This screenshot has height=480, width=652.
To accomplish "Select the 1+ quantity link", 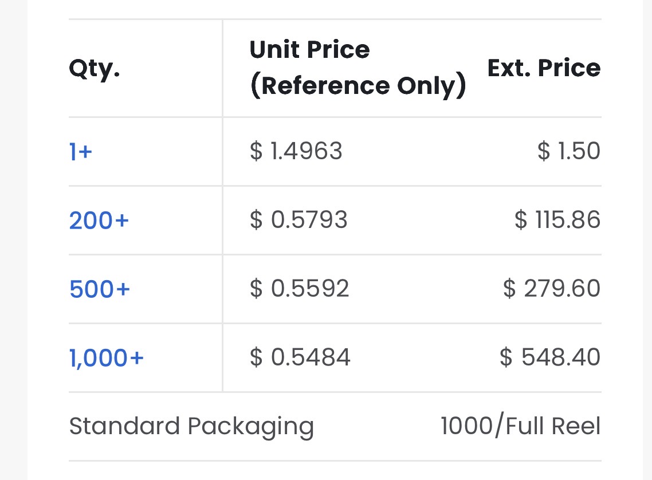I will [x=80, y=151].
